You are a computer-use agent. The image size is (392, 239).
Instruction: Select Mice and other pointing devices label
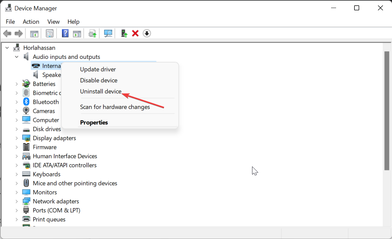(75, 183)
